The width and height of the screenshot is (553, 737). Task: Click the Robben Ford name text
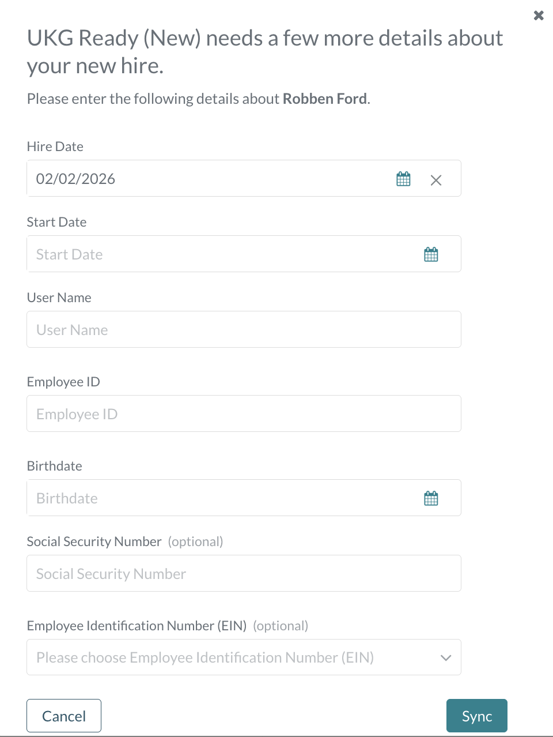[x=324, y=99]
